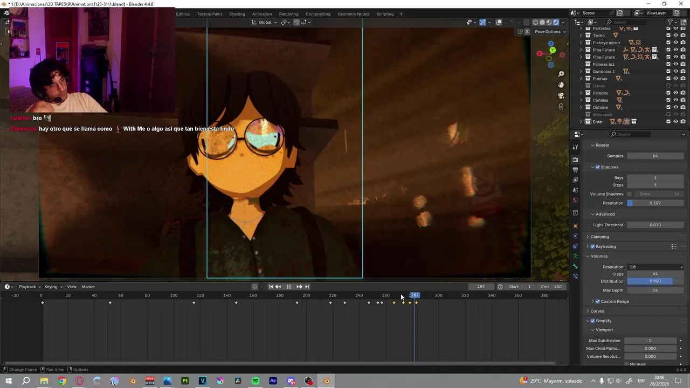Toggle the Simplify checkbox

pyautogui.click(x=593, y=321)
